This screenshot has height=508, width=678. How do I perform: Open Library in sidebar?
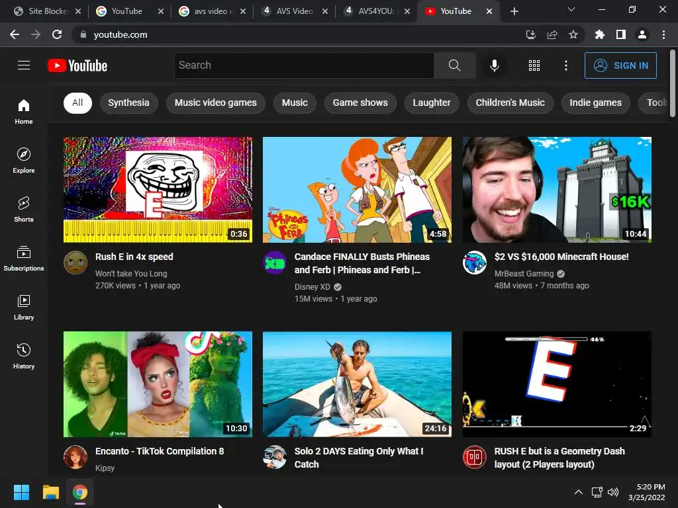24,307
